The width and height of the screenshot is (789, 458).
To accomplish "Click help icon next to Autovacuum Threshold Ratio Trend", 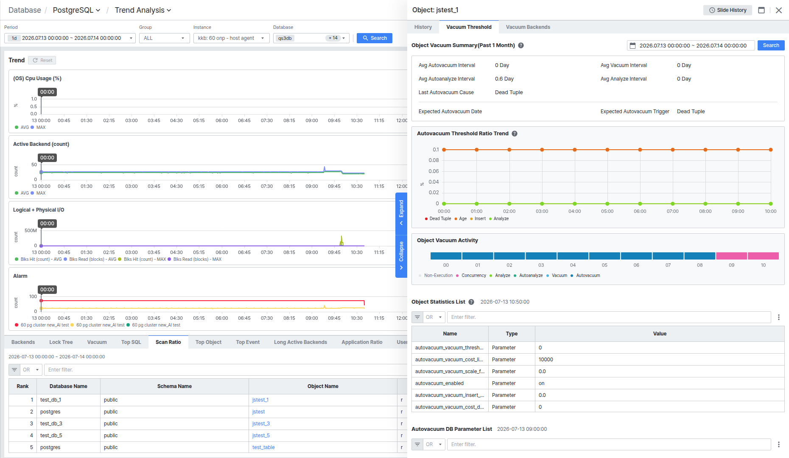I will click(515, 134).
